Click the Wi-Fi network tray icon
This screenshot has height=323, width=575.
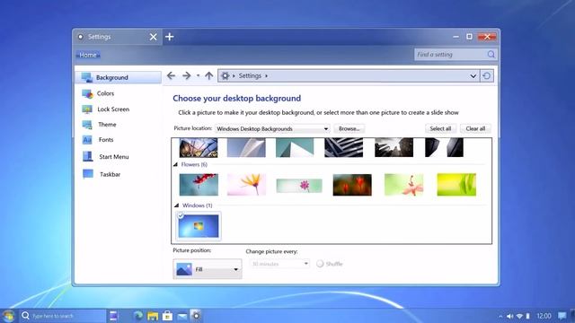click(519, 316)
